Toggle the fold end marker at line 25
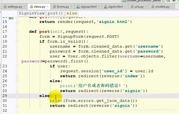The image size is (179, 114). tap(17, 76)
